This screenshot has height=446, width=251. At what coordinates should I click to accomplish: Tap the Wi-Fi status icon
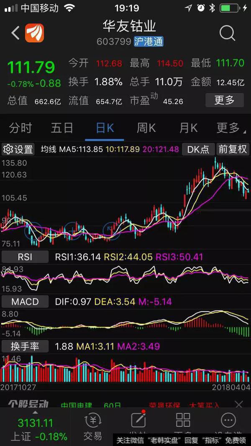(x=69, y=8)
